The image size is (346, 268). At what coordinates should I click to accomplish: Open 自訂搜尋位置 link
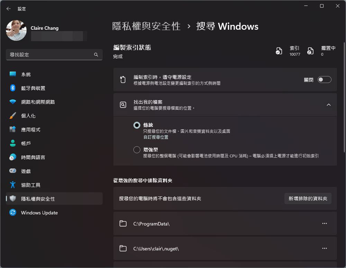(156, 137)
